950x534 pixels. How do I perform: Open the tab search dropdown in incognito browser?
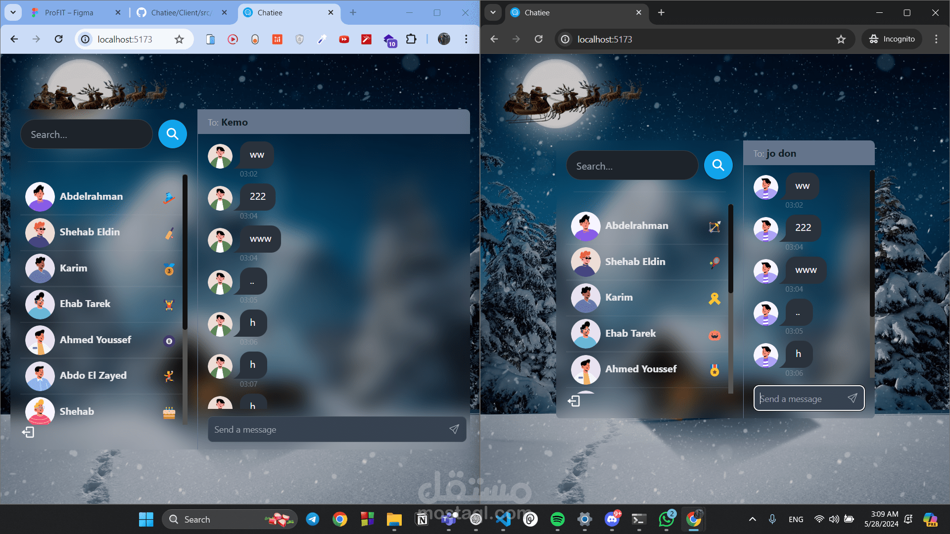click(493, 12)
